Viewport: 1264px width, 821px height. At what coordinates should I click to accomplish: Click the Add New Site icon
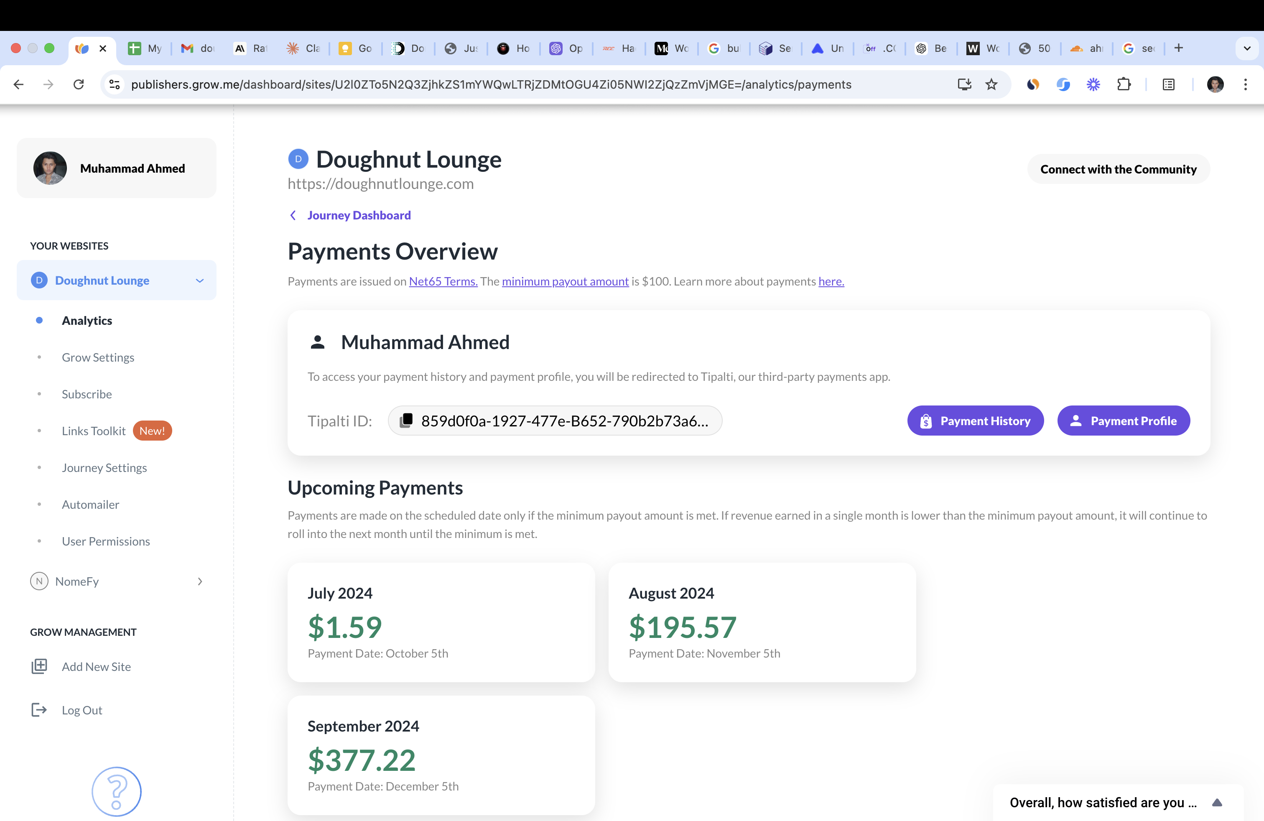39,666
